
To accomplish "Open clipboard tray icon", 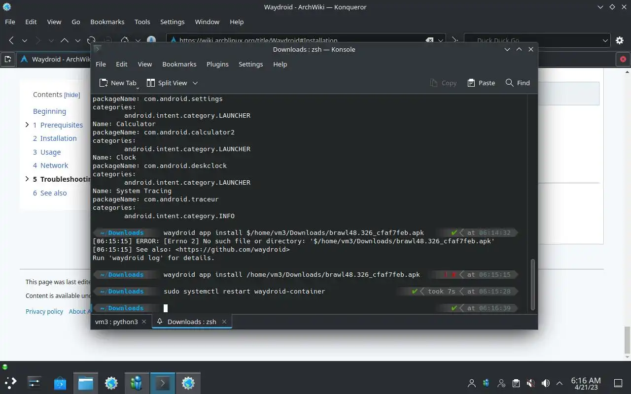I will pyautogui.click(x=516, y=383).
